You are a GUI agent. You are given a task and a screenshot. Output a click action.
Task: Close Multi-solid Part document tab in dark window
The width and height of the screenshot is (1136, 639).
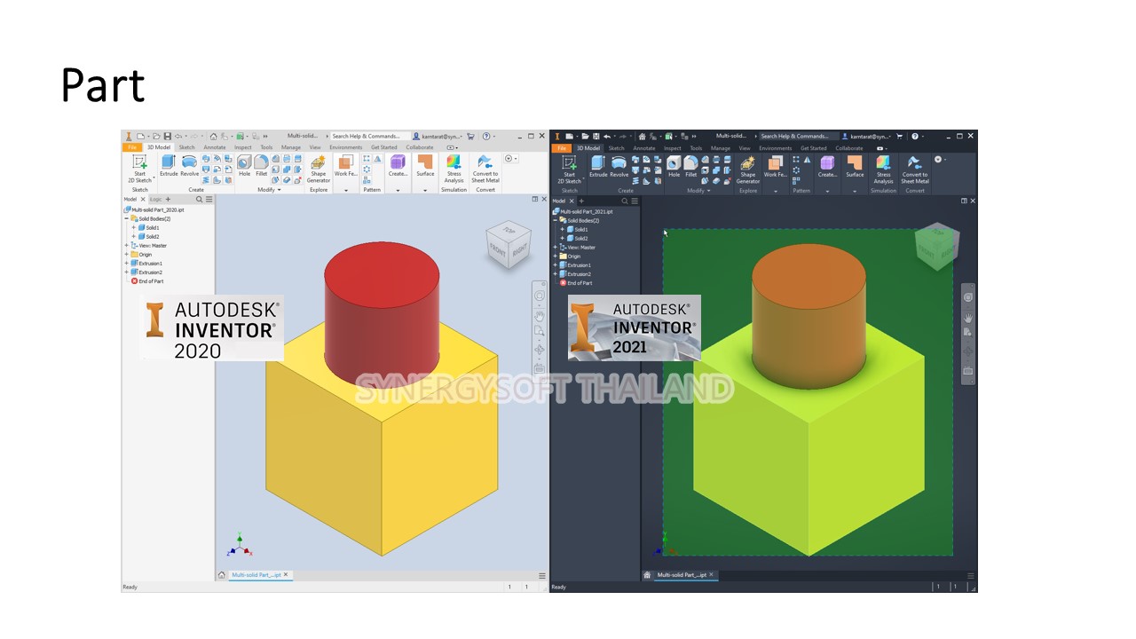click(x=711, y=575)
